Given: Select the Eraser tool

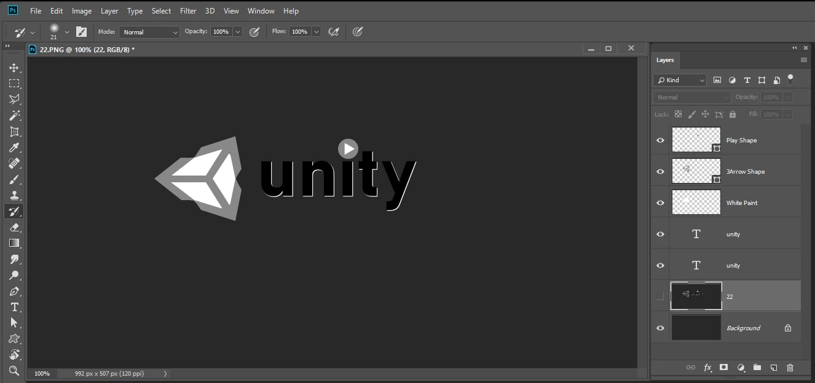Looking at the screenshot, I should pos(14,227).
